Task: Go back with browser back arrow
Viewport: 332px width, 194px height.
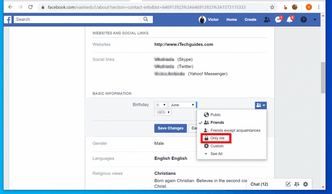Action: [10, 7]
